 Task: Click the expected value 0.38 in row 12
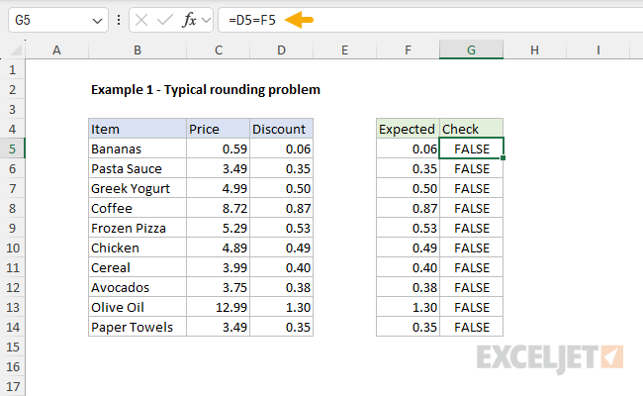click(408, 287)
